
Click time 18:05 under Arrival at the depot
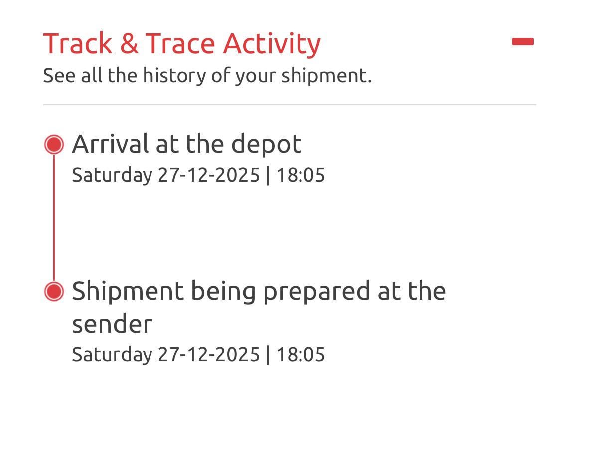[300, 175]
